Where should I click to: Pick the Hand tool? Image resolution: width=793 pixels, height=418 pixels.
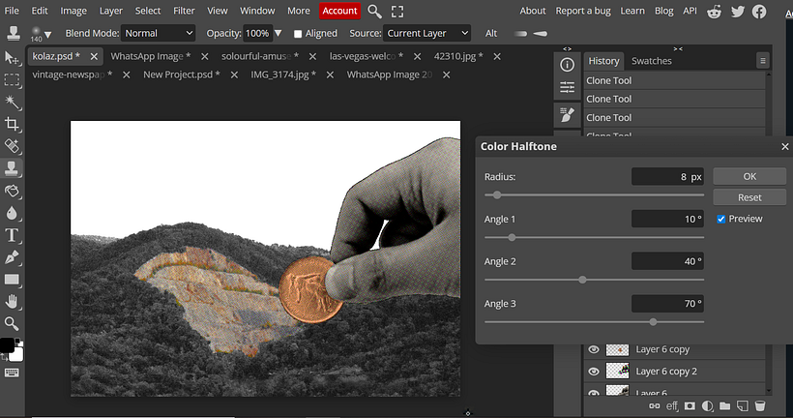pos(12,302)
